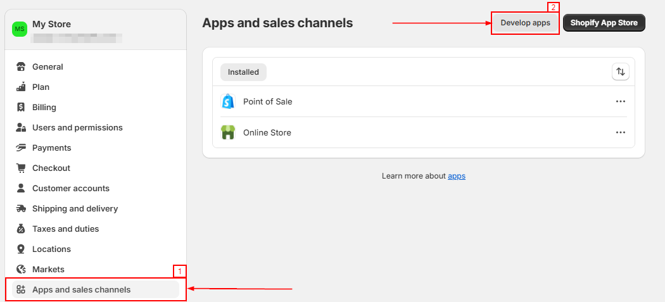665x302 pixels.
Task: Click the green MS store avatar
Action: [x=20, y=29]
